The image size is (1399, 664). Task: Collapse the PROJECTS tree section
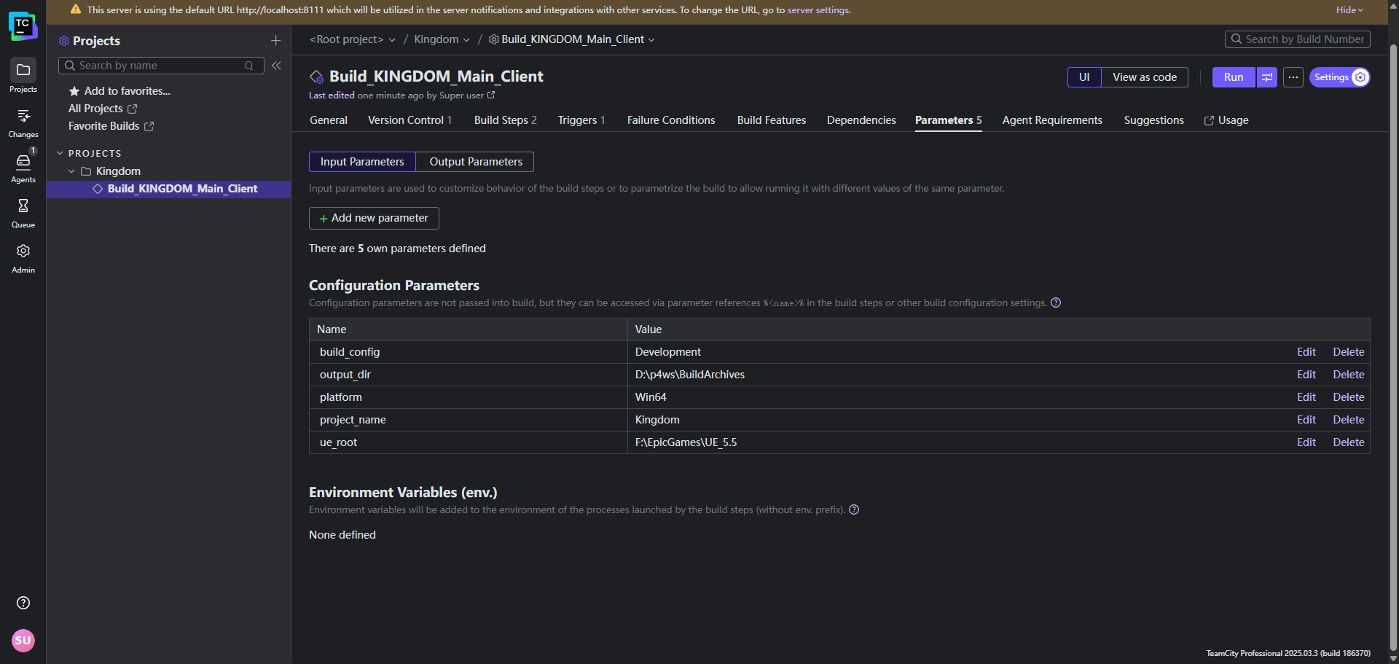click(x=60, y=154)
